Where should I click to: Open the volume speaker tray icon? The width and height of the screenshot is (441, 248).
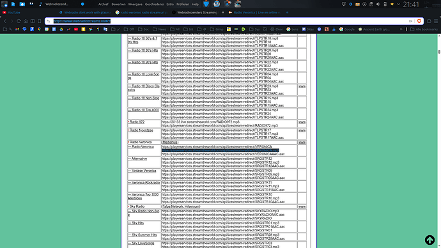[378, 4]
